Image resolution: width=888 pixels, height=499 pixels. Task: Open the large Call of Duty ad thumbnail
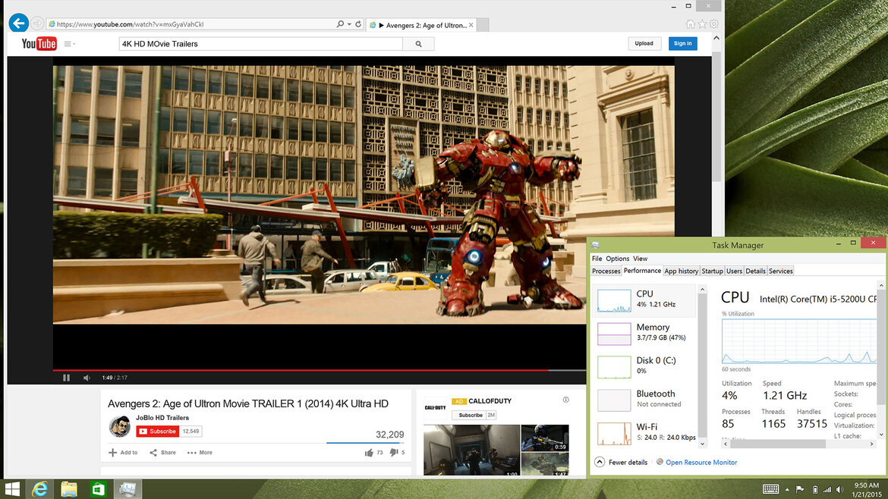472,450
